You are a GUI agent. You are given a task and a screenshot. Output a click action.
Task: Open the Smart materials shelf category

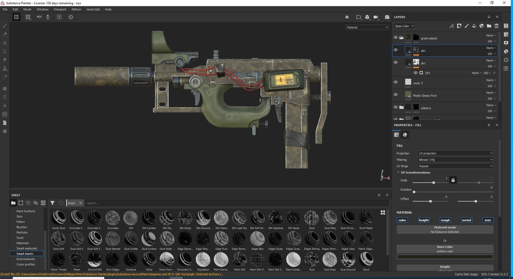coord(27,248)
